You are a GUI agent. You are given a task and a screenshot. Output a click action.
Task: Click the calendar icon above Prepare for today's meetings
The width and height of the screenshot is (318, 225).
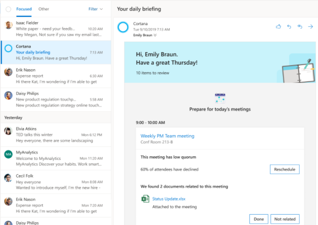(x=220, y=98)
